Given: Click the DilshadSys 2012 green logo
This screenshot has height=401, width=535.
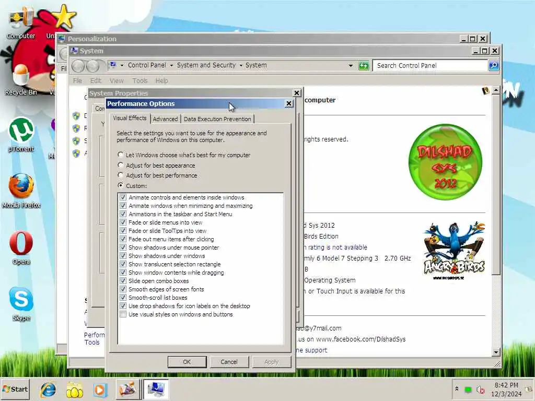Looking at the screenshot, I should click(x=445, y=162).
